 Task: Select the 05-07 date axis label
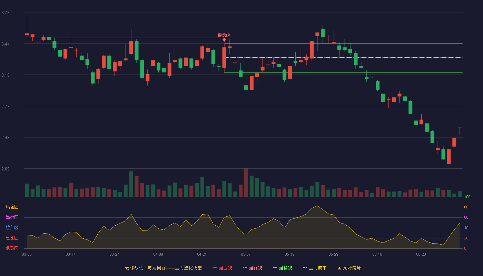[246, 254]
